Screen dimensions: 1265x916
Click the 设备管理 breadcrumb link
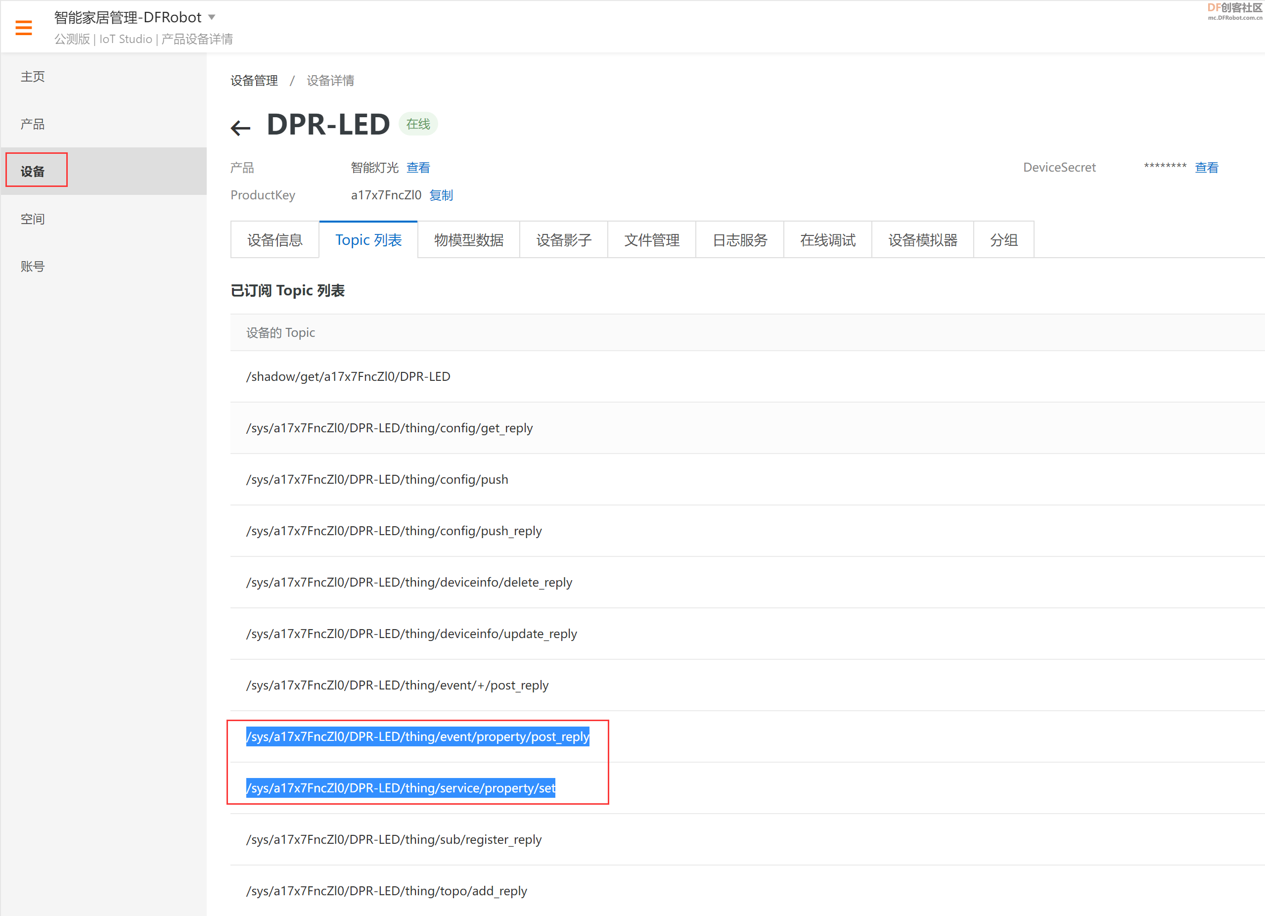click(254, 81)
